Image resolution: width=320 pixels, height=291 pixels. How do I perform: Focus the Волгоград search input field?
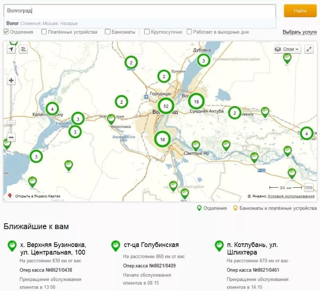pyautogui.click(x=140, y=11)
